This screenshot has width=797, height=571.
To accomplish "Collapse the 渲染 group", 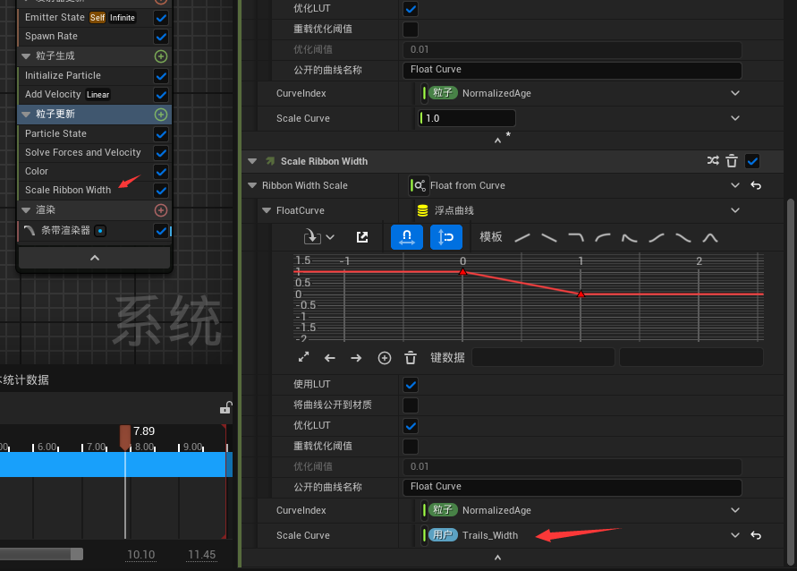I will [x=26, y=210].
